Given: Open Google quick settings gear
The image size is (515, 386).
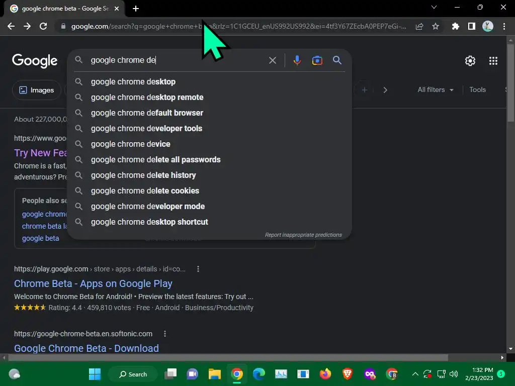Looking at the screenshot, I should click(x=470, y=61).
